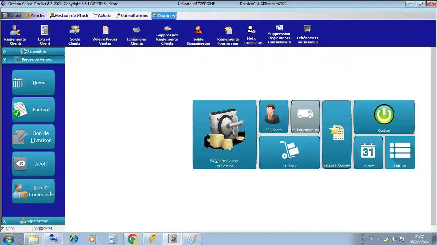Switch to the Gestion de Stock tab
437x245 pixels.
point(69,15)
